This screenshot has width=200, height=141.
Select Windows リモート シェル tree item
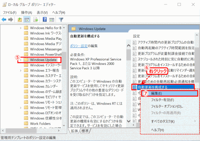pyautogui.click(x=46, y=102)
